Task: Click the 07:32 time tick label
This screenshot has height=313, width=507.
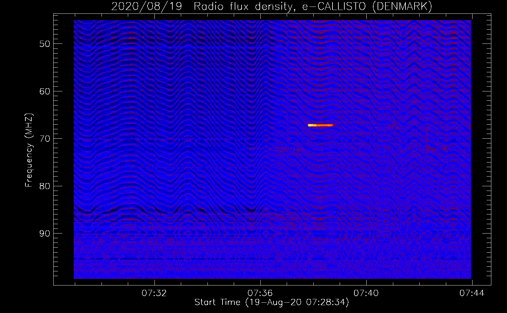Action: (x=154, y=293)
